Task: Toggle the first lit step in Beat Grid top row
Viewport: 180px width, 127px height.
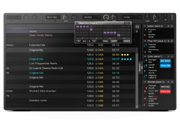Action: [78, 27]
